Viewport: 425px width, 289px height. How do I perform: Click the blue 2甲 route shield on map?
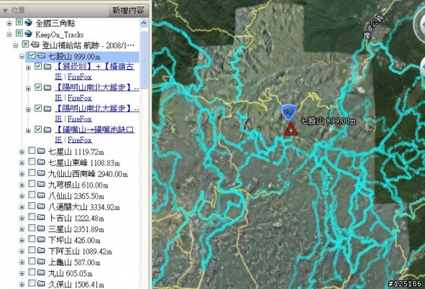coord(289,112)
